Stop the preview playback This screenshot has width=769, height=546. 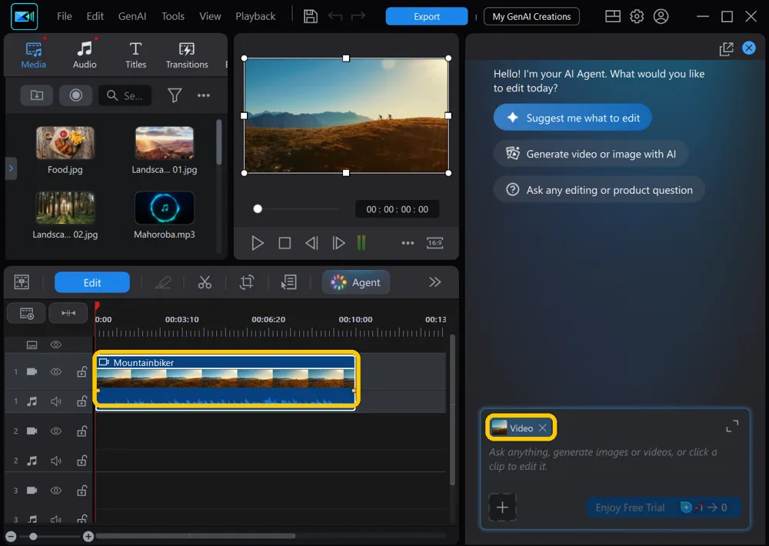(x=285, y=243)
